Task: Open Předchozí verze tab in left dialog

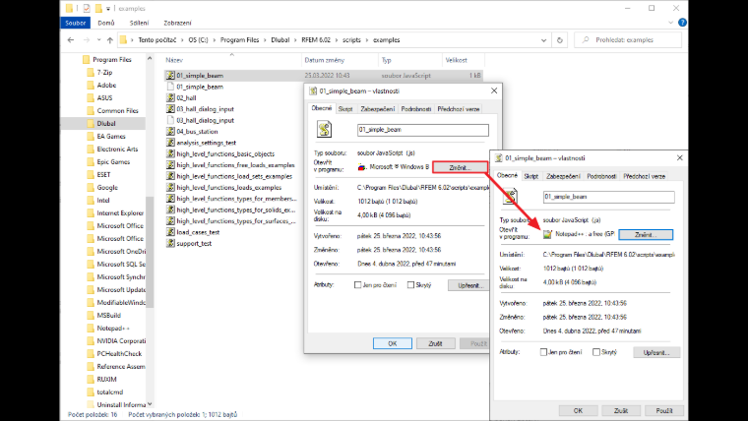Action: click(x=459, y=109)
